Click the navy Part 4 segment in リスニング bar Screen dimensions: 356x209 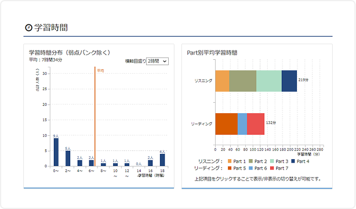pos(289,81)
